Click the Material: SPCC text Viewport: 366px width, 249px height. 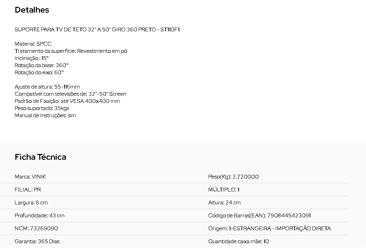[x=33, y=44]
